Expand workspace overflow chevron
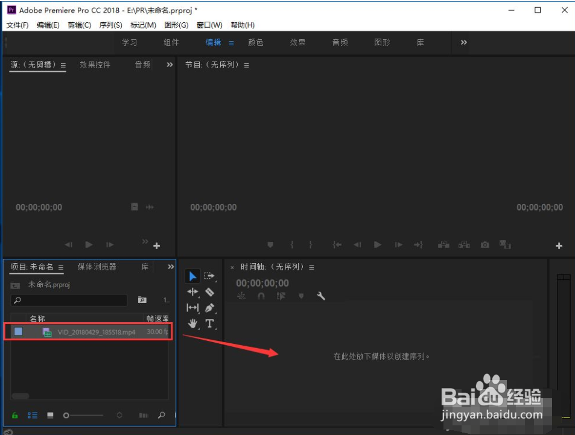The image size is (575, 435). coord(463,42)
